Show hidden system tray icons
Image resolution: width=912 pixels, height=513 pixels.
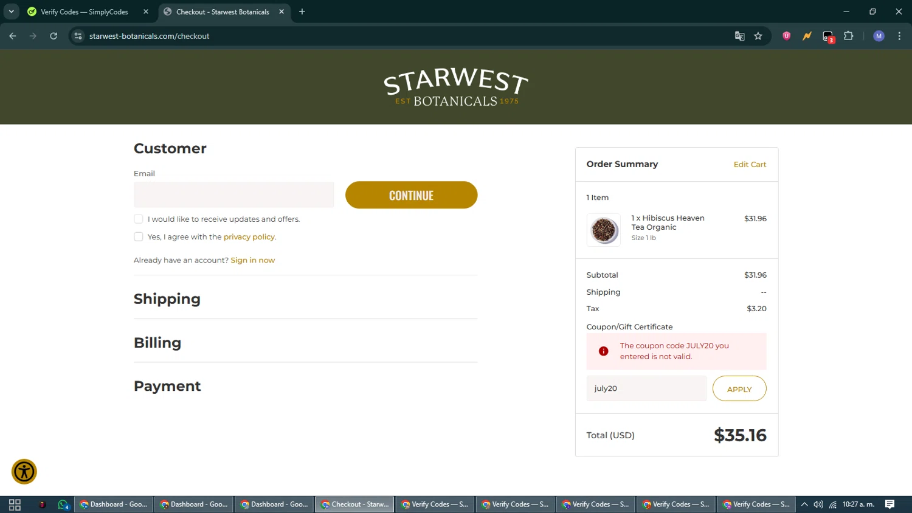pyautogui.click(x=804, y=504)
